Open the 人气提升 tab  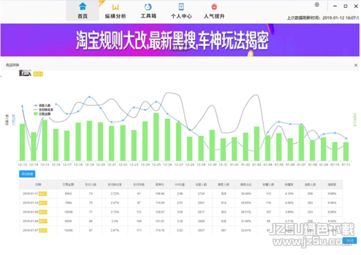pyautogui.click(x=214, y=11)
